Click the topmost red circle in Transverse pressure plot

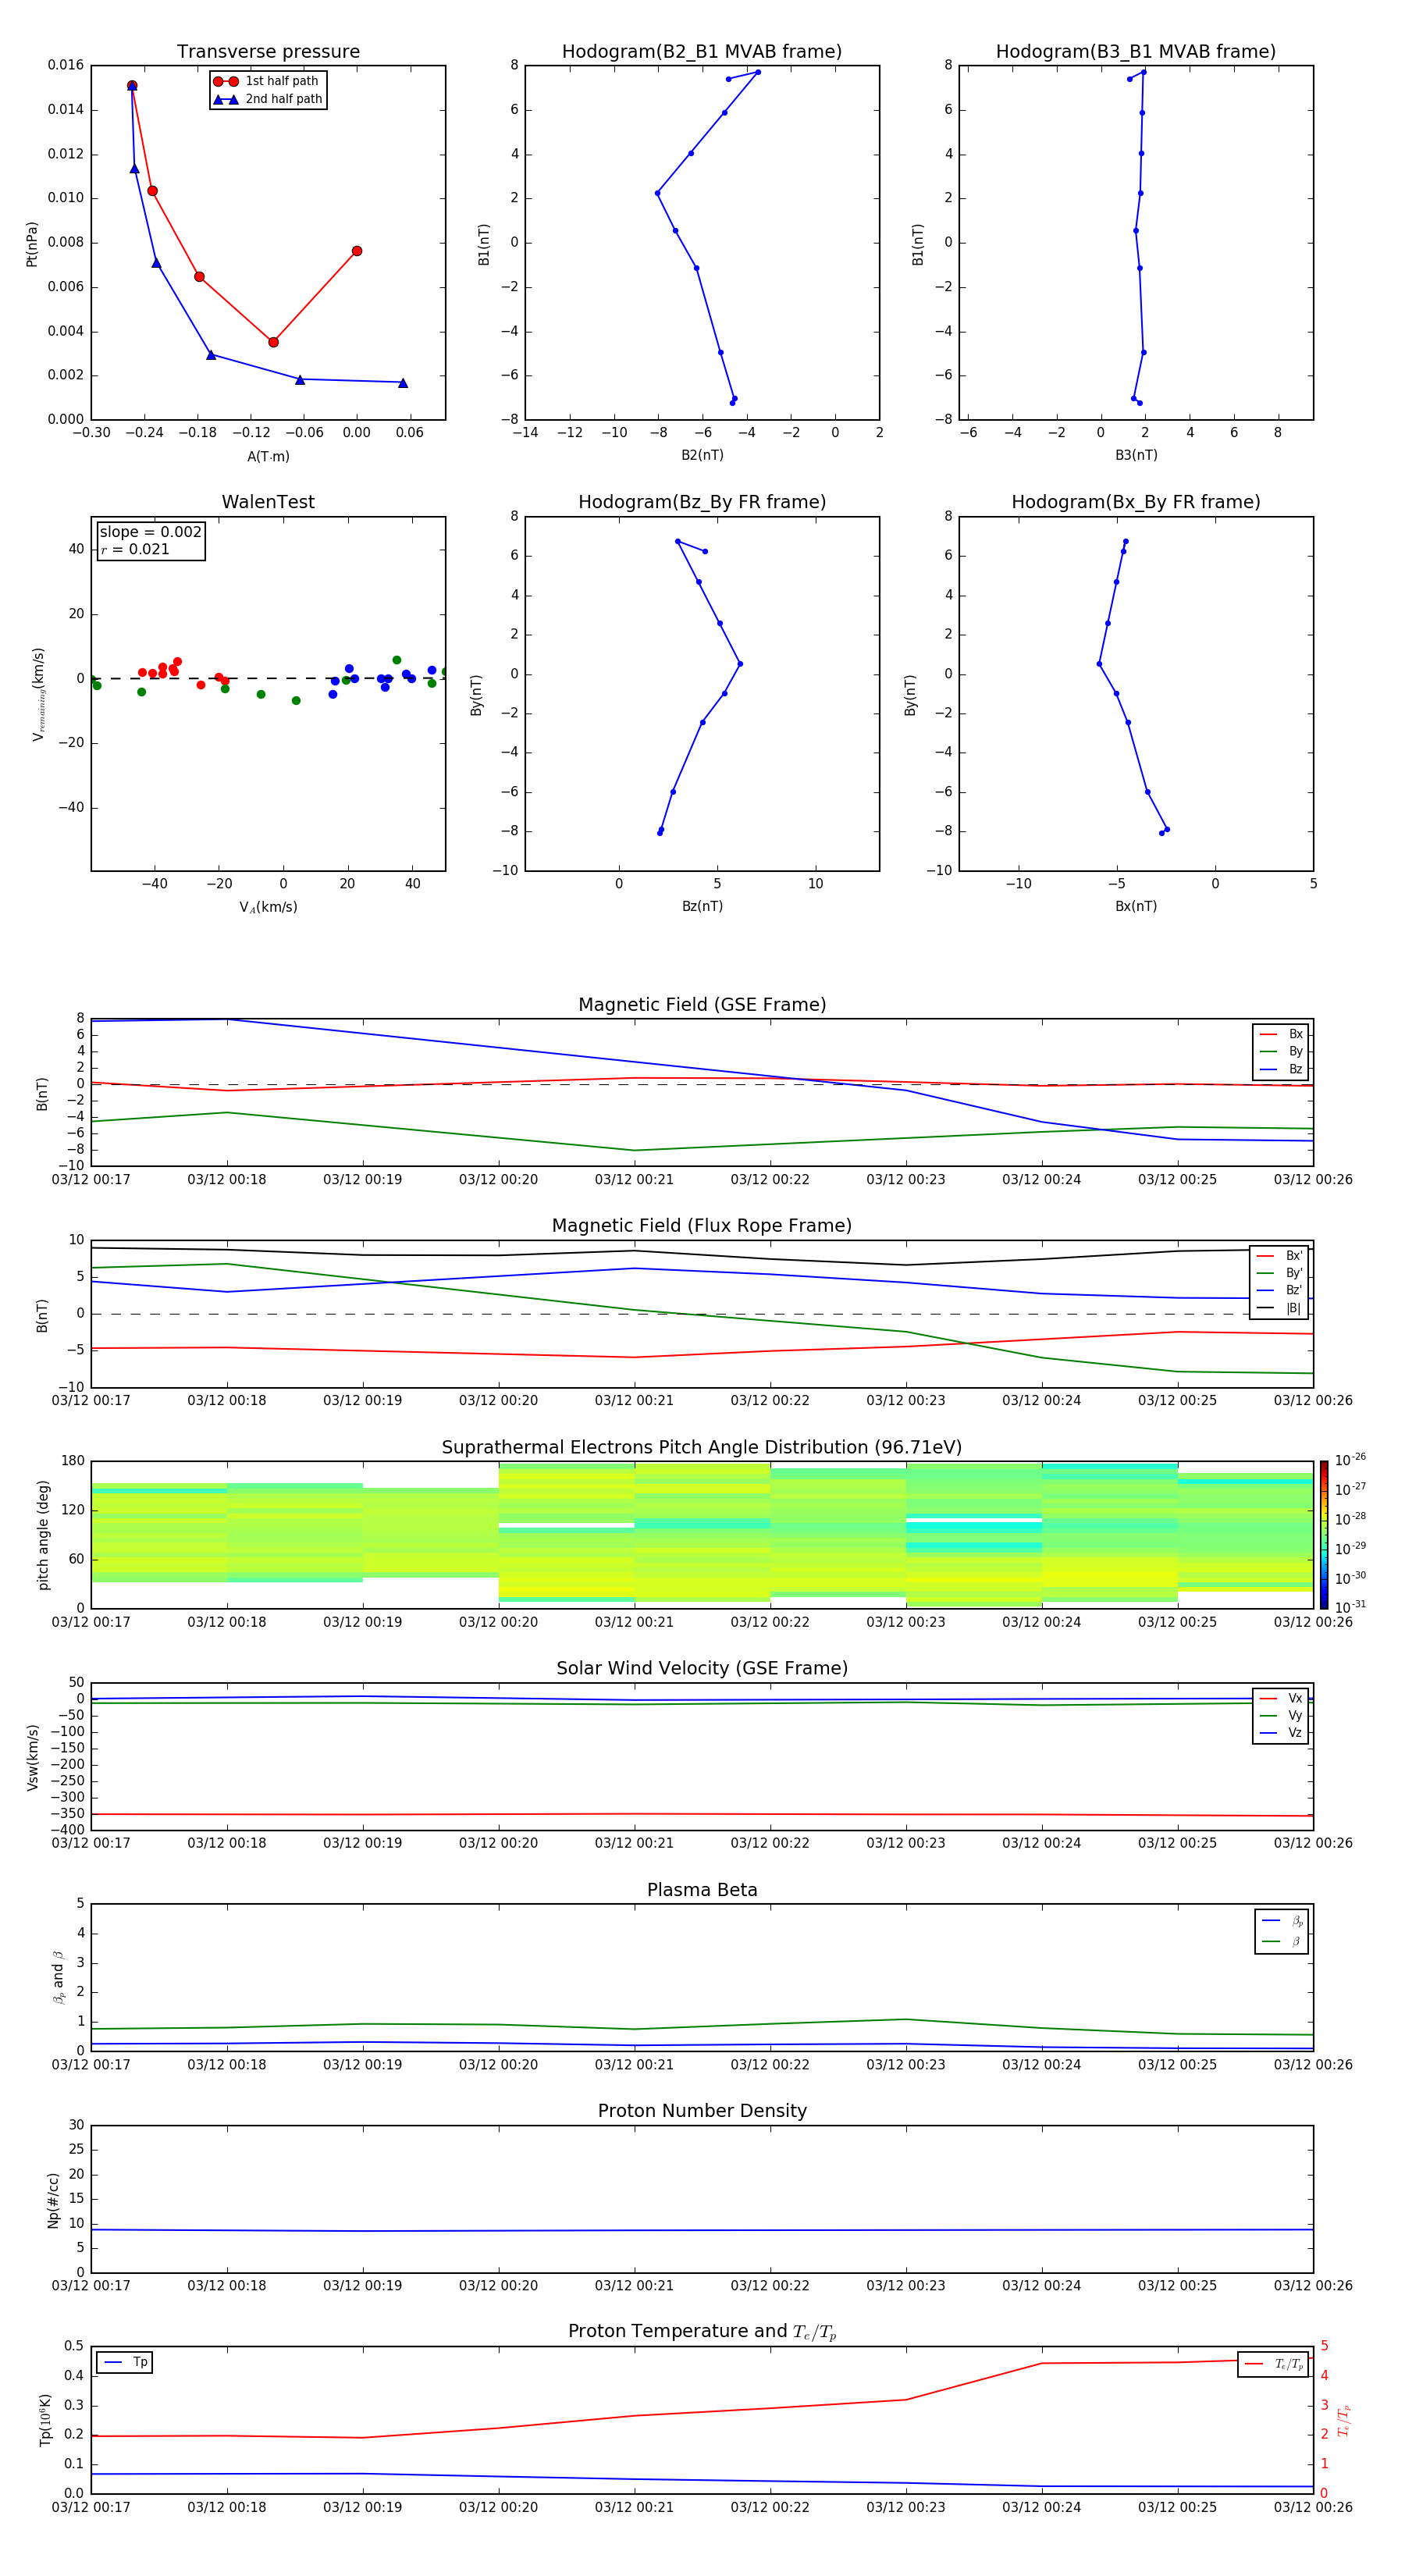click(x=132, y=86)
